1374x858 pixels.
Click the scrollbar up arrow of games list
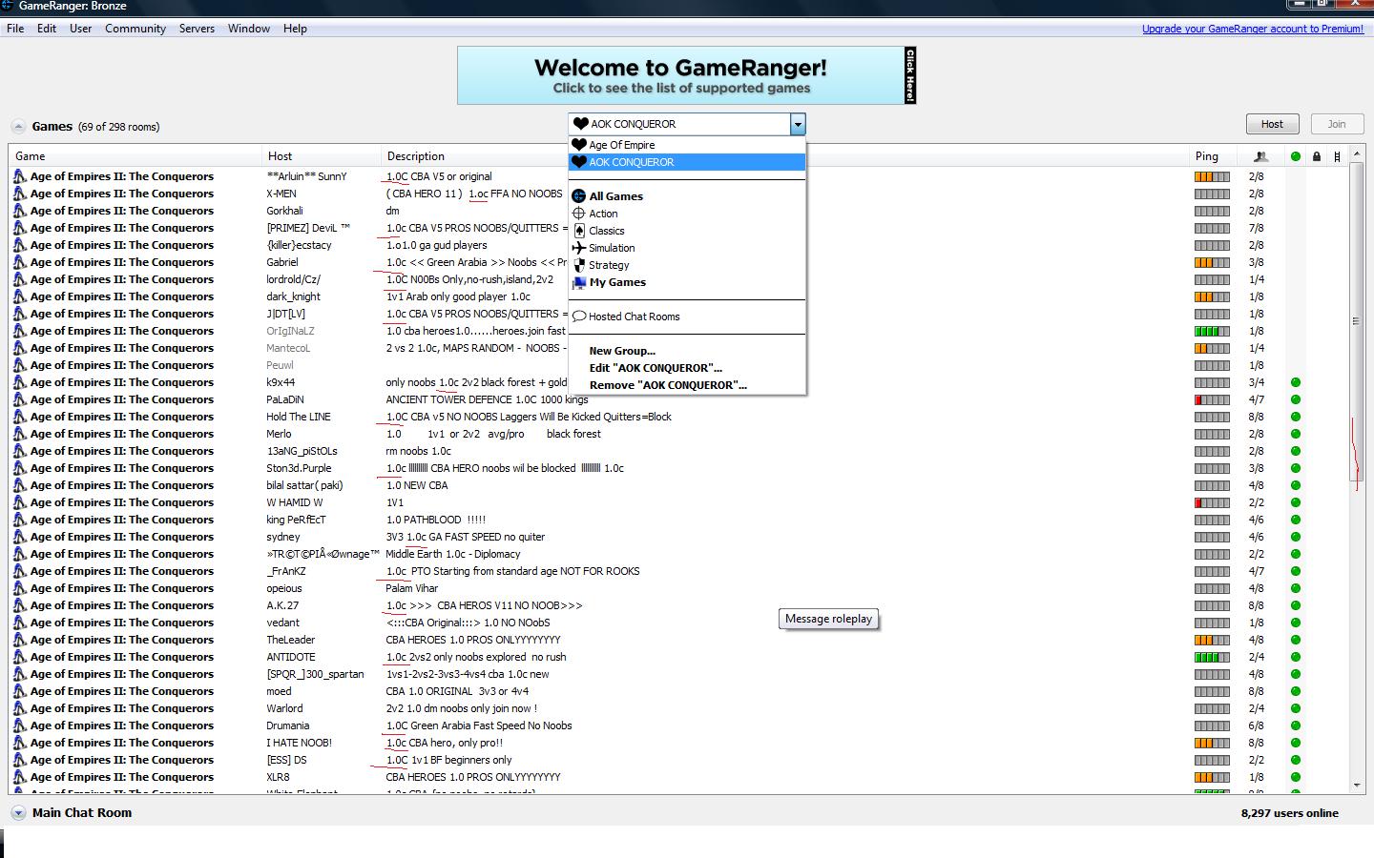click(x=1357, y=153)
